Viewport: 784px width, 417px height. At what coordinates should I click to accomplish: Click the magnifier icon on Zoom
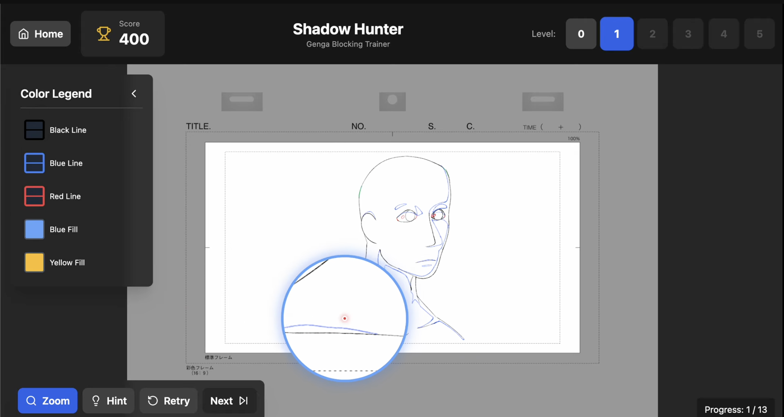click(x=31, y=400)
